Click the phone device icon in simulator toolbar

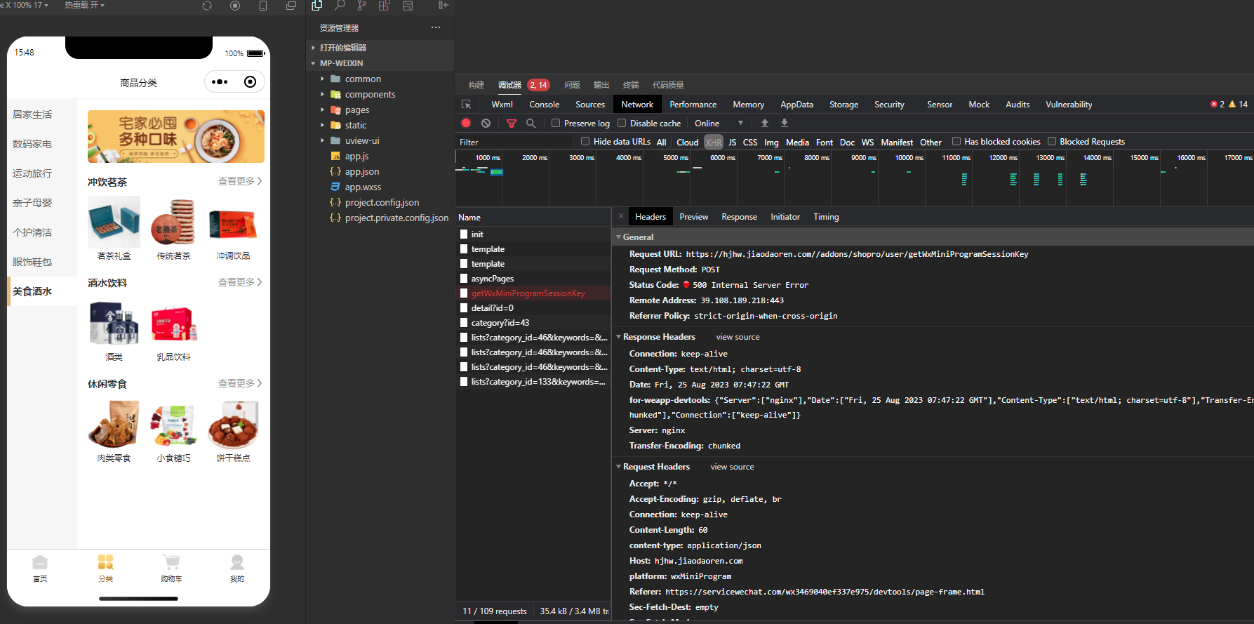pos(263,6)
